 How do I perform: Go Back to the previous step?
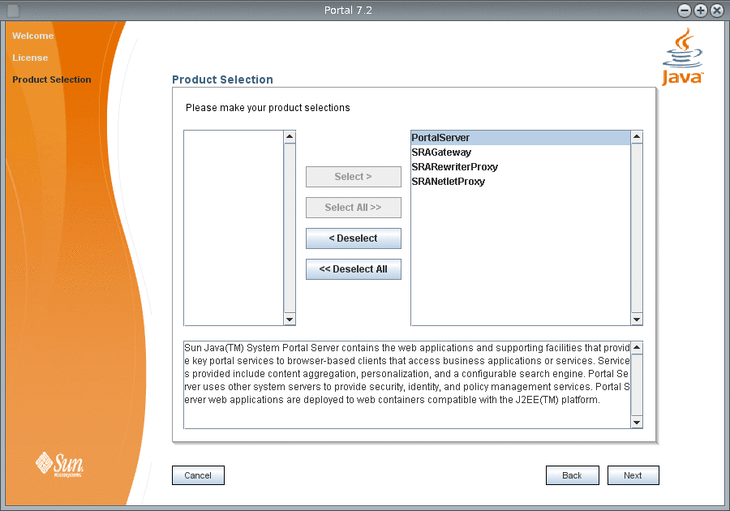[x=572, y=475]
